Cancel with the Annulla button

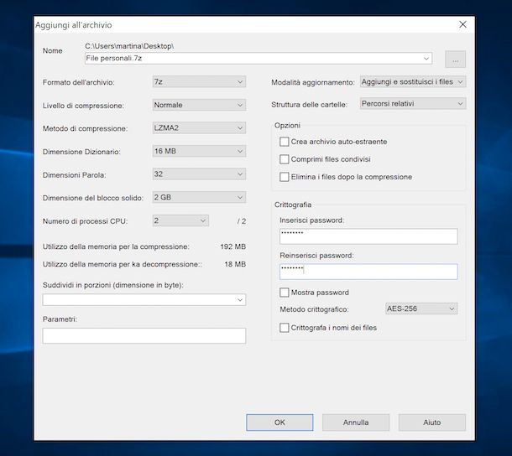pos(356,422)
